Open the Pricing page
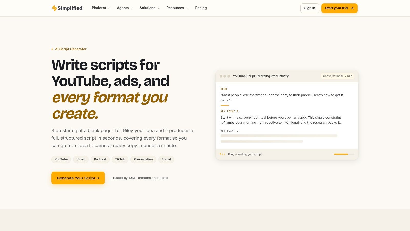410x231 pixels. pyautogui.click(x=201, y=8)
